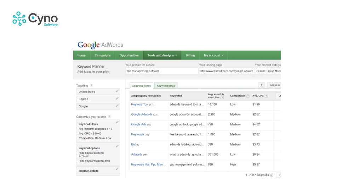Click the Your product or service field
The height and width of the screenshot is (195, 354).
(x=161, y=71)
